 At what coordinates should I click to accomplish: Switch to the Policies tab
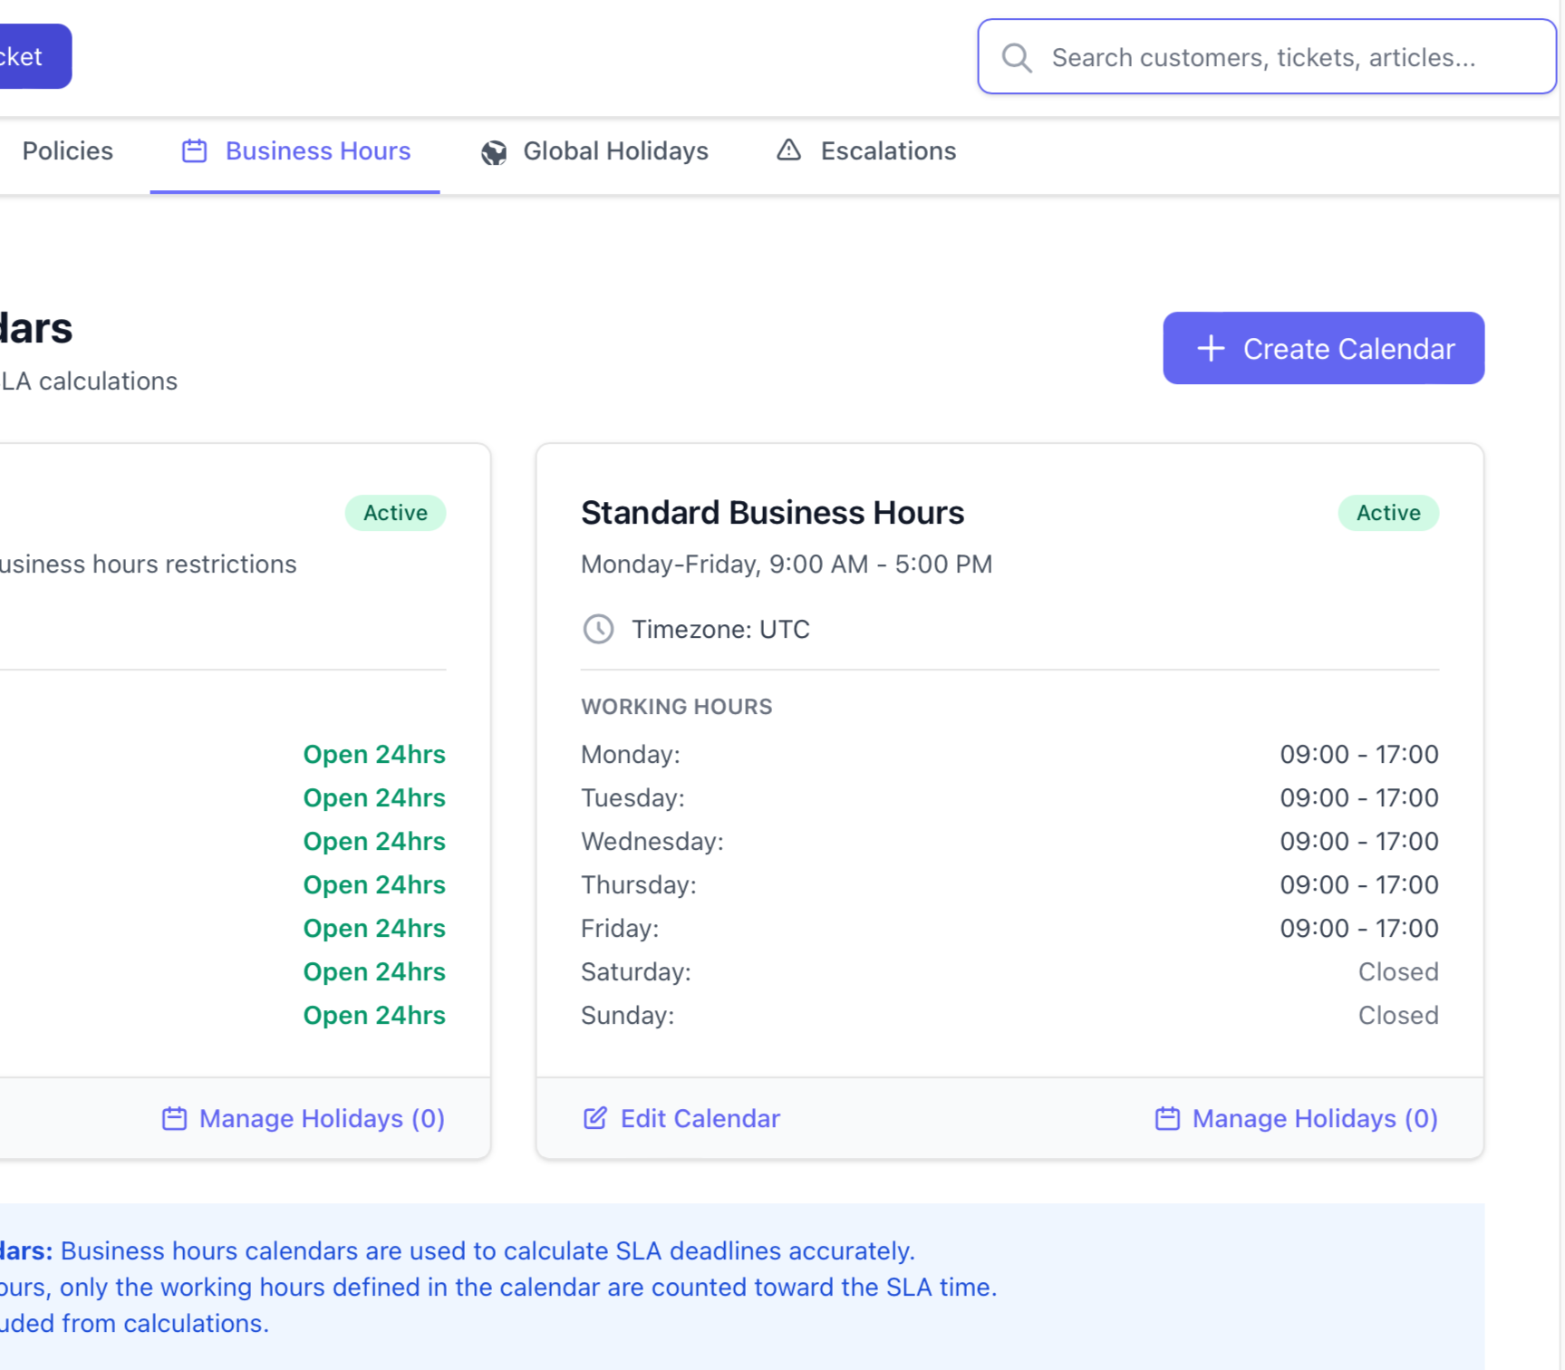point(68,151)
